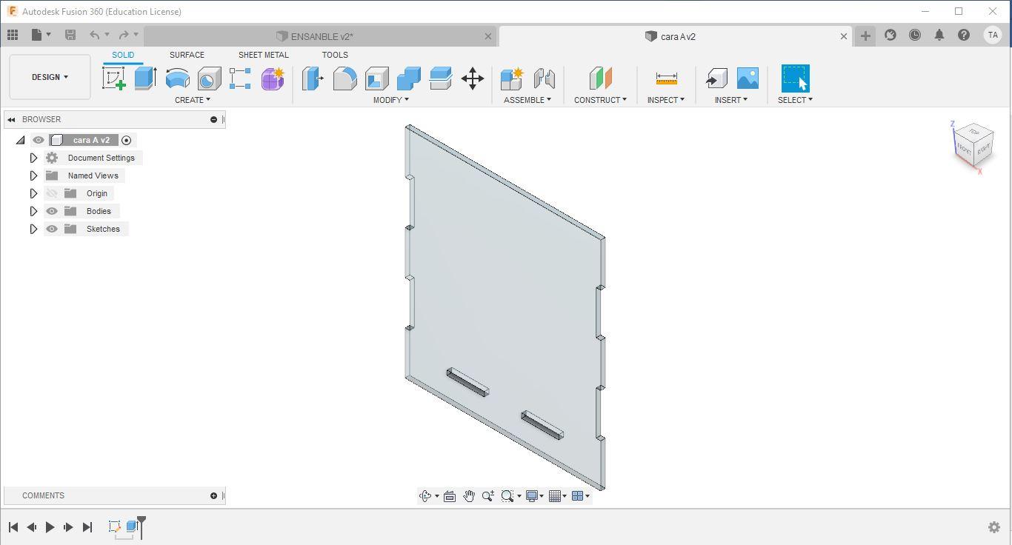This screenshot has height=545, width=1012.
Task: Add a new design tab
Action: (865, 36)
